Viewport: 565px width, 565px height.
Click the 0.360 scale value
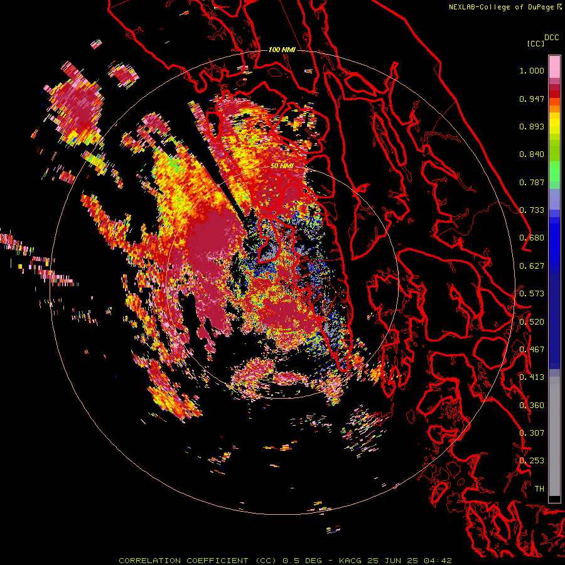(x=532, y=406)
